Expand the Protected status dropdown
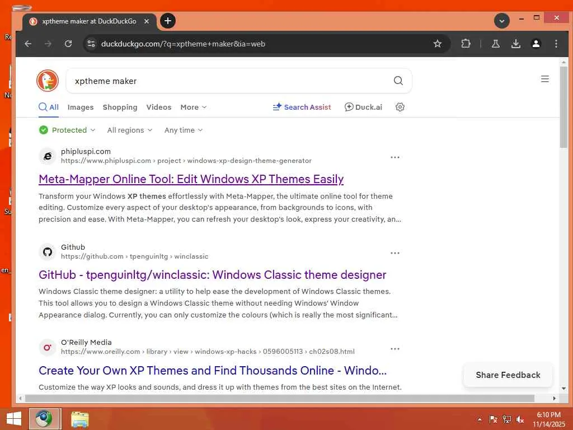This screenshot has height=430, width=573. coord(67,130)
